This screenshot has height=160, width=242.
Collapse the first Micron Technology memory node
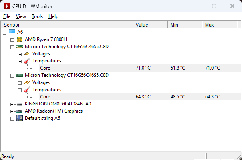point(12,47)
